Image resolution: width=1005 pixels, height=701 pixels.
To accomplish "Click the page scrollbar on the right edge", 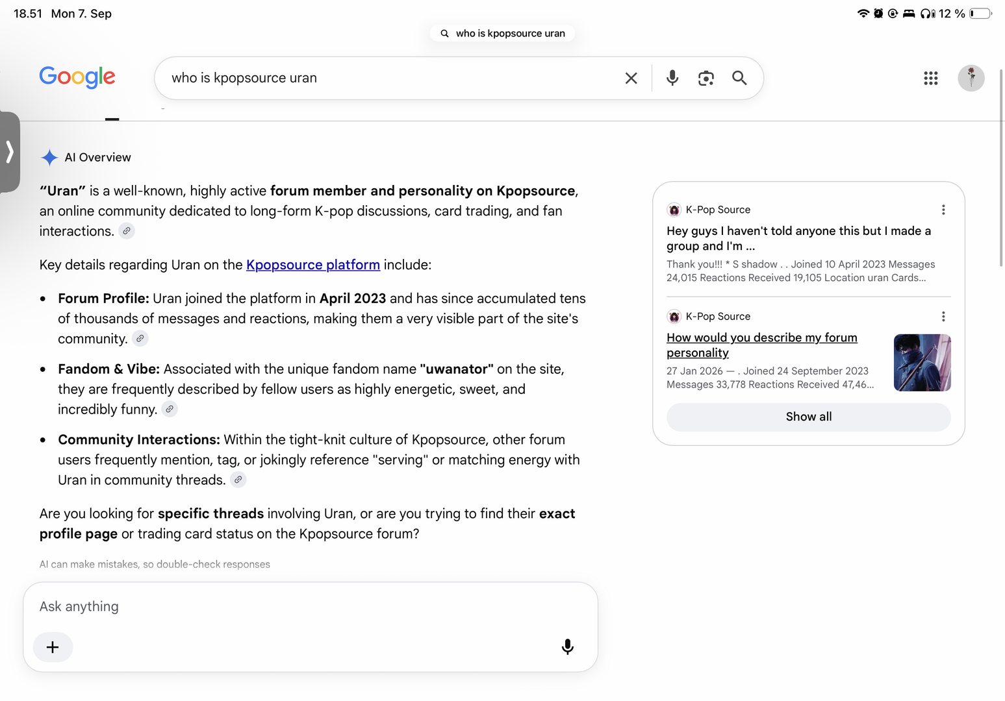I will [x=1001, y=167].
